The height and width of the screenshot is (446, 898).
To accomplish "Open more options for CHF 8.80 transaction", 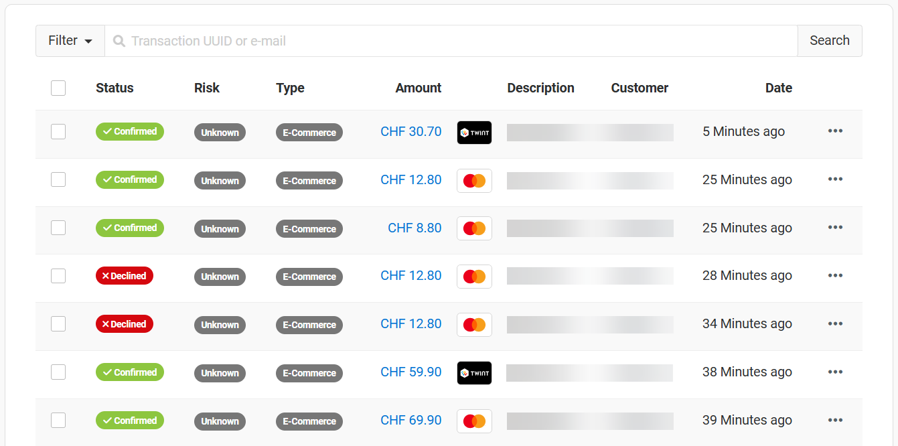I will [x=835, y=228].
